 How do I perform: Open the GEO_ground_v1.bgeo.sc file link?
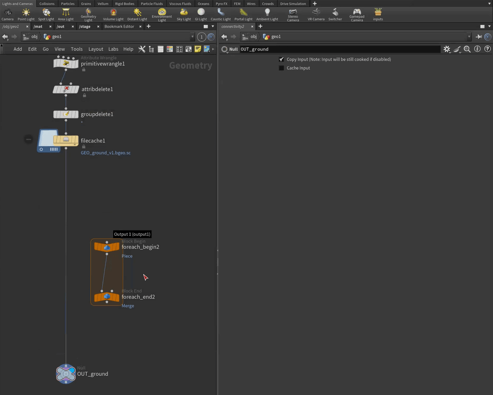click(x=106, y=153)
